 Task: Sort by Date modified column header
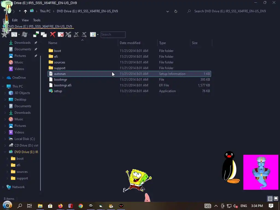pos(130,43)
